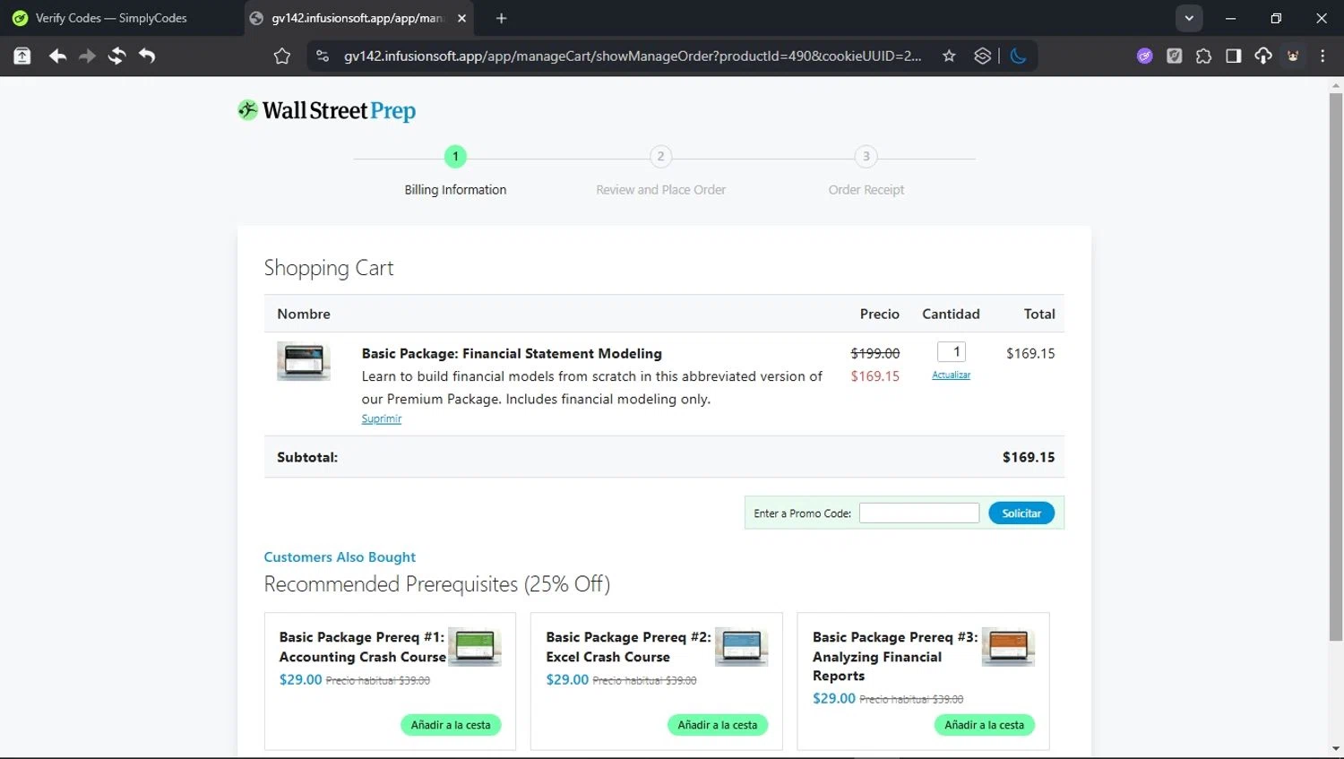Focus the promo code input field
This screenshot has width=1344, height=759.
pyautogui.click(x=918, y=513)
